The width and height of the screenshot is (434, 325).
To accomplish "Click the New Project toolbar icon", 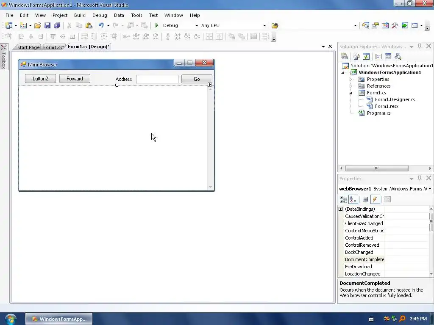I will point(8,25).
